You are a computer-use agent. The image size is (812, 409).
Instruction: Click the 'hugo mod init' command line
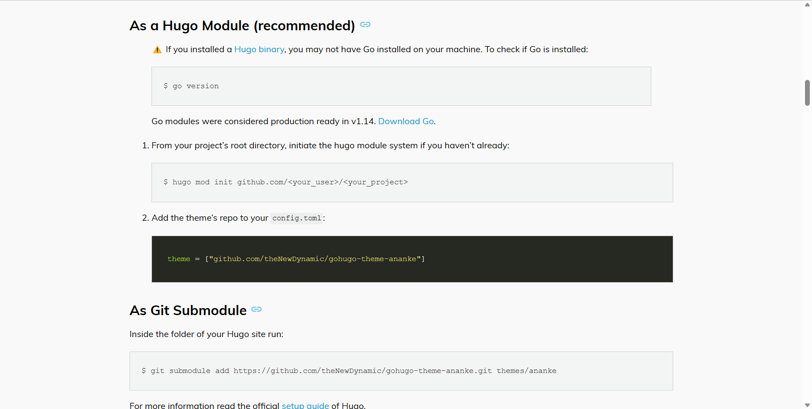[x=285, y=182]
